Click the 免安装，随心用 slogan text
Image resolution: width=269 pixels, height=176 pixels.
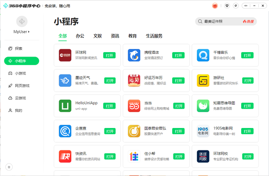point(57,6)
